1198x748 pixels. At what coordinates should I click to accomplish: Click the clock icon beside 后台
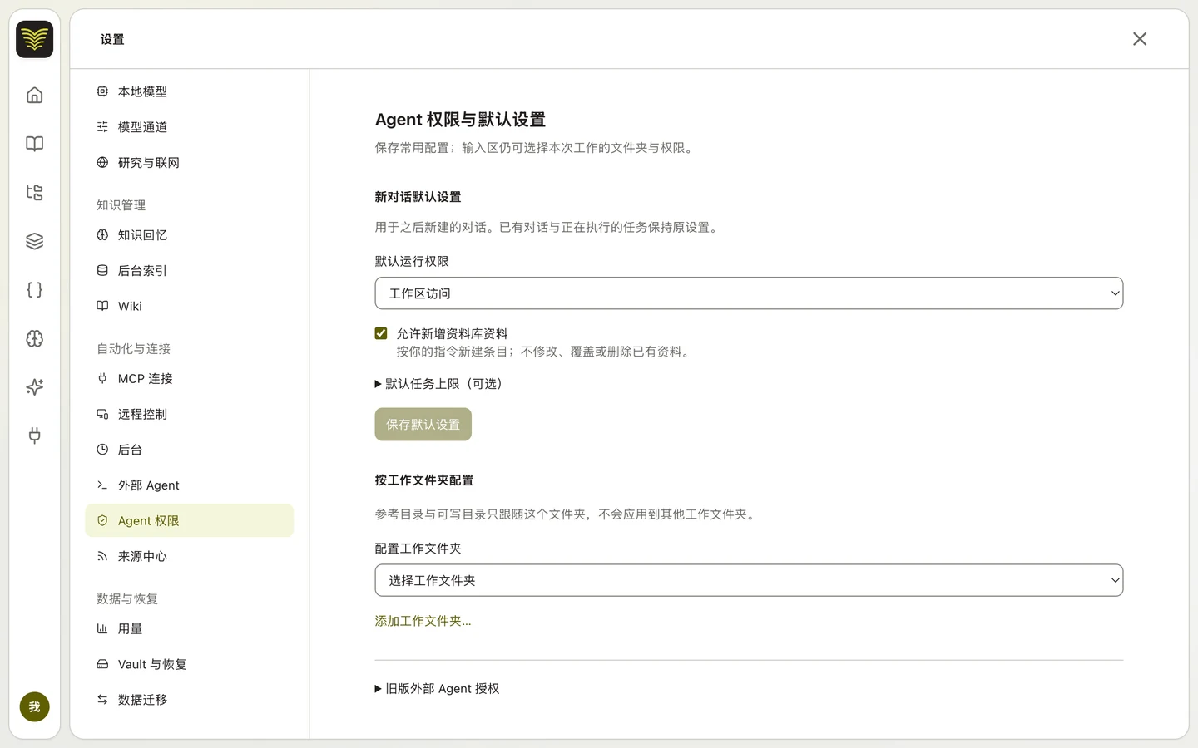(102, 450)
